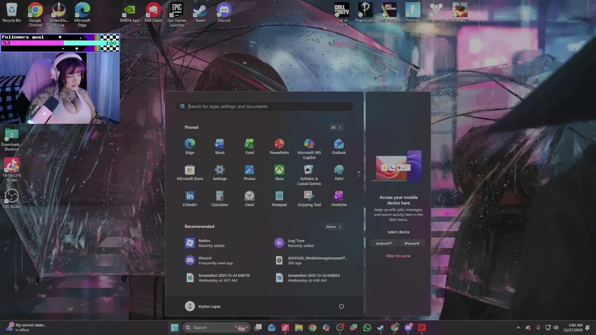Screen dimensions: 596x335
Task: Select Epic Games Launcher desktop icon
Action: [x=177, y=15]
